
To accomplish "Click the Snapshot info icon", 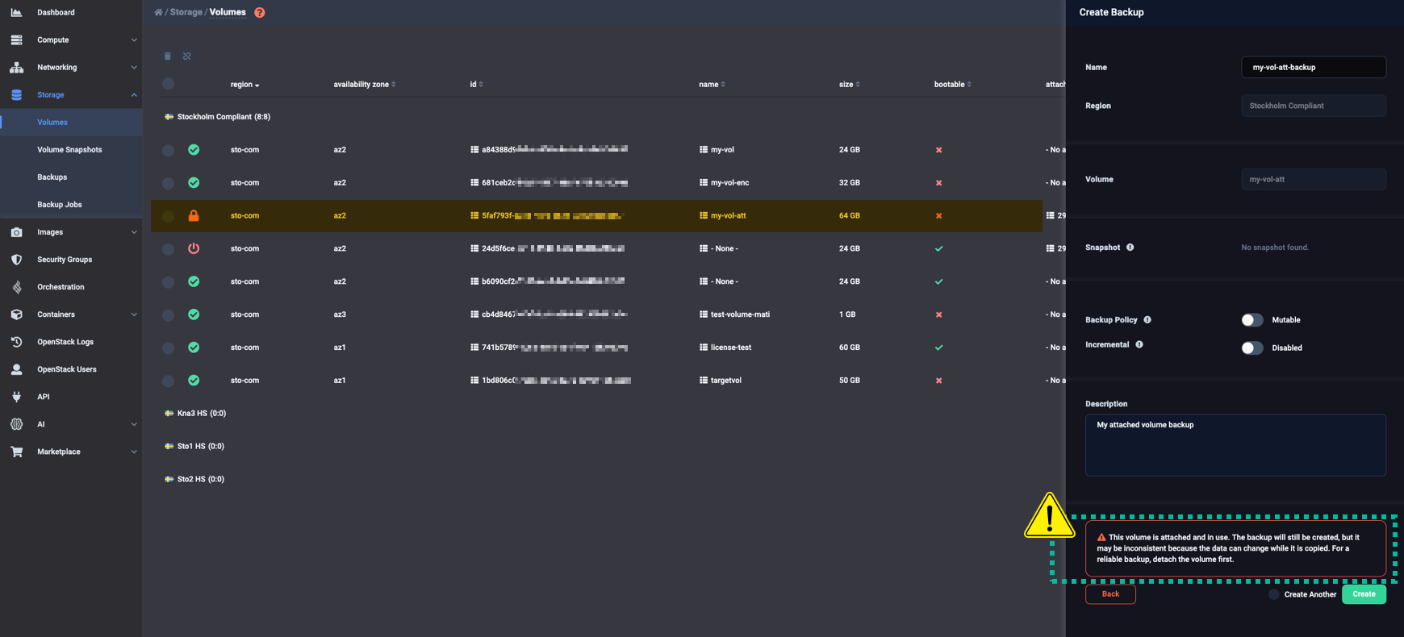I will (1130, 248).
